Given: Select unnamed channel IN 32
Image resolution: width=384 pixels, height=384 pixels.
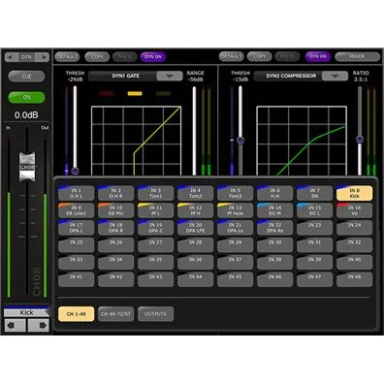Looking at the screenshot, I should click(354, 245).
